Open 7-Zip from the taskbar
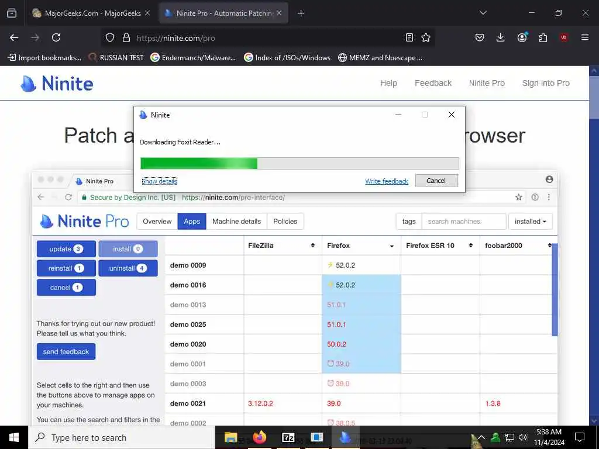This screenshot has height=449, width=599. pos(288,437)
